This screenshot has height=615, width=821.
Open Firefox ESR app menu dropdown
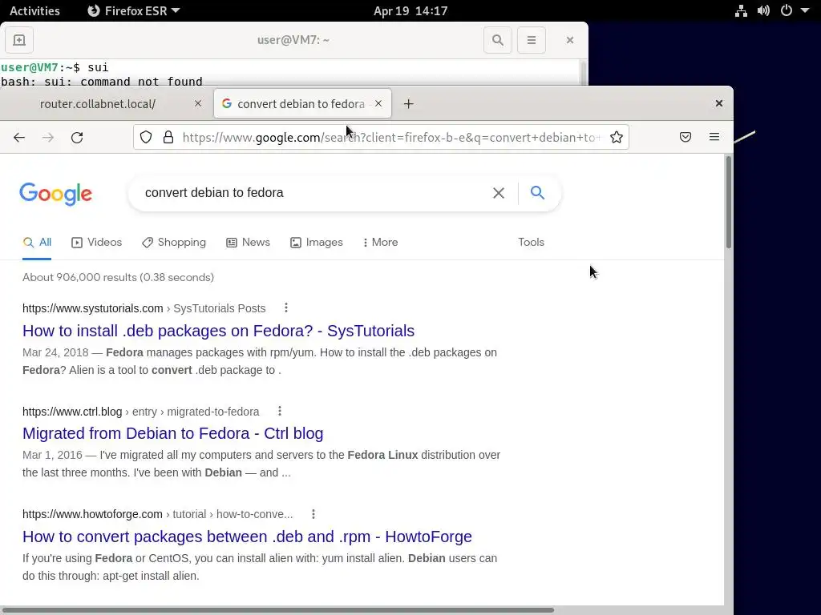point(134,11)
